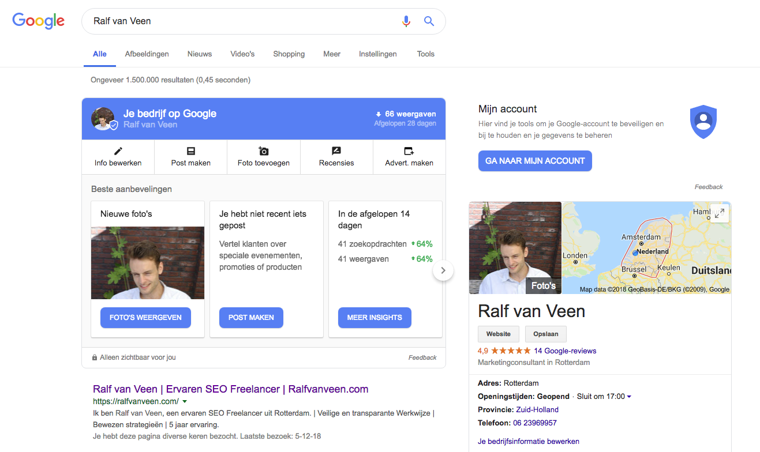Image resolution: width=760 pixels, height=452 pixels.
Task: Open the search Tools options
Action: 426,54
